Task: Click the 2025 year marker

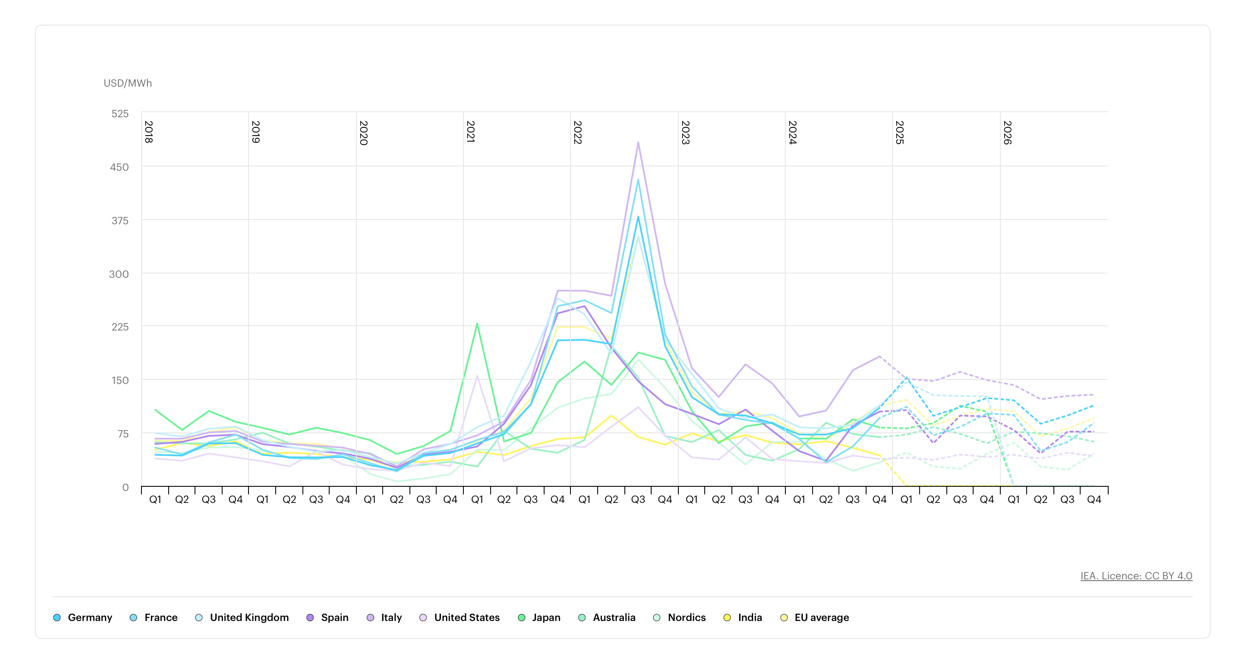Action: 900,133
